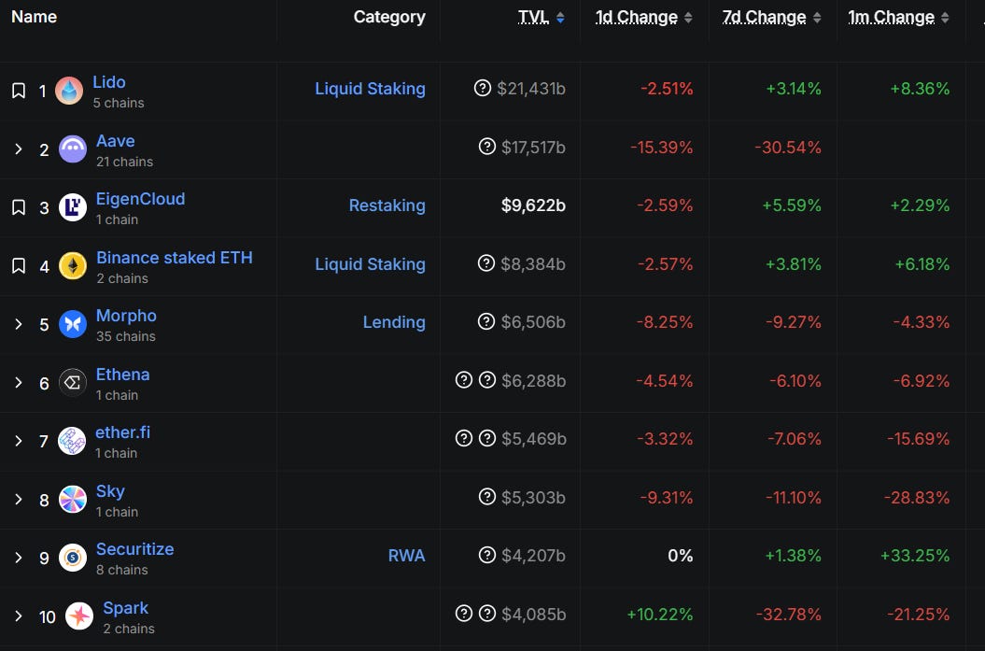Open Liquid Staking category in Binance row
The width and height of the screenshot is (985, 651).
coord(370,264)
